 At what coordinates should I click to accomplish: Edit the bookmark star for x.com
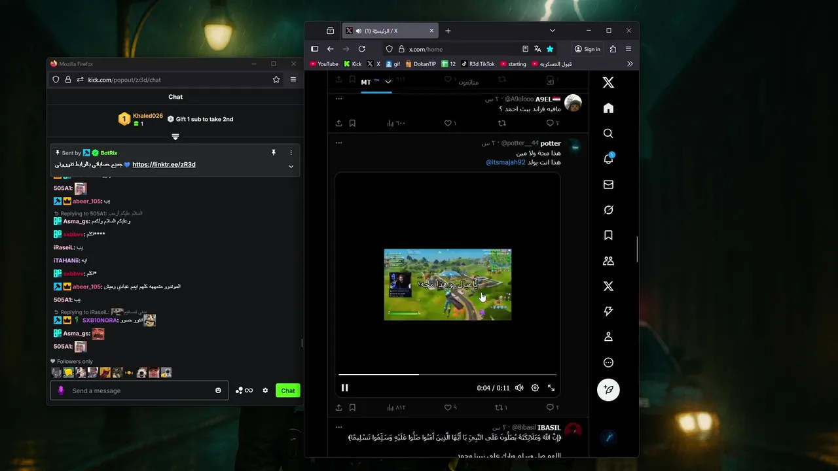tap(550, 49)
